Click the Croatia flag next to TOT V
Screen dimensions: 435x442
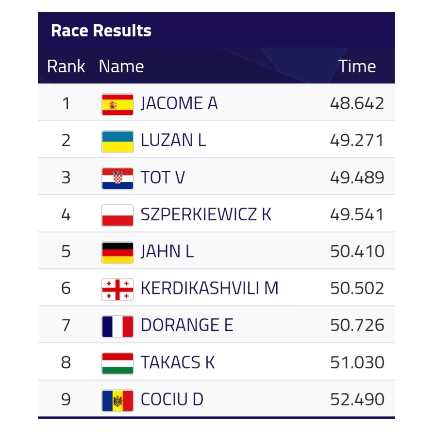(x=117, y=178)
